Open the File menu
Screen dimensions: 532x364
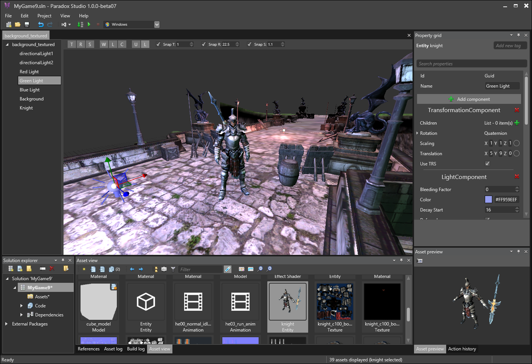8,15
